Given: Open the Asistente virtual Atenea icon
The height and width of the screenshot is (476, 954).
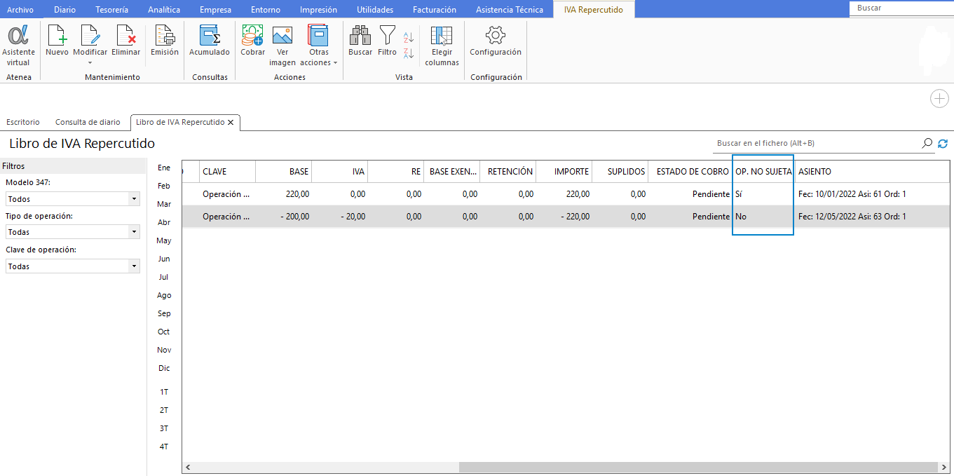Looking at the screenshot, I should pyautogui.click(x=18, y=35).
